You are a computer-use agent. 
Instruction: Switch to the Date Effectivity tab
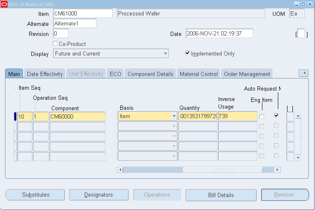click(45, 74)
